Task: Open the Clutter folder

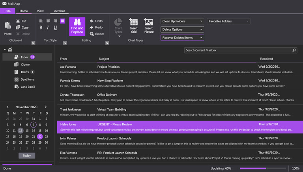Action: [25, 65]
